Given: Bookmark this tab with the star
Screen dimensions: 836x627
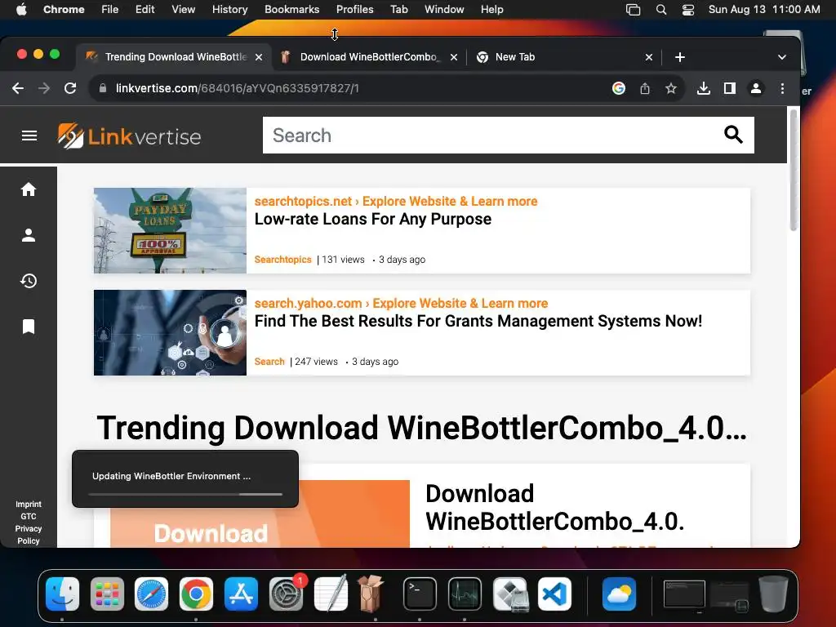Looking at the screenshot, I should point(671,88).
